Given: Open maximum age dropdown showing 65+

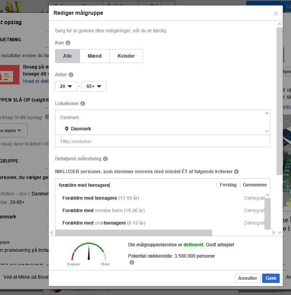Looking at the screenshot, I should click(94, 86).
